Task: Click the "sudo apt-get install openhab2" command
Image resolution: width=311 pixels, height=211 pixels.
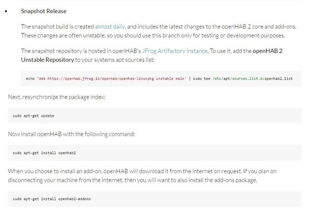Action: coord(45,153)
